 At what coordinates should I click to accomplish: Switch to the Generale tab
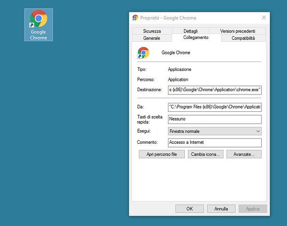point(151,38)
